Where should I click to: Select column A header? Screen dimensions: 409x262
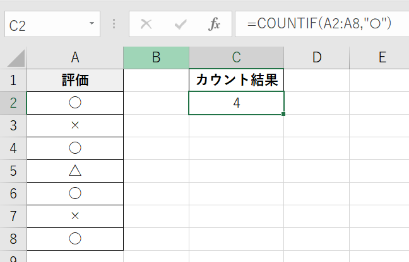[74, 57]
